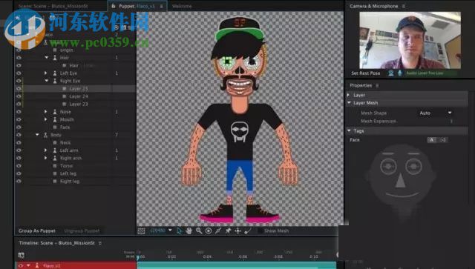
Task: Switch to the Welcome tab
Action: (x=182, y=6)
